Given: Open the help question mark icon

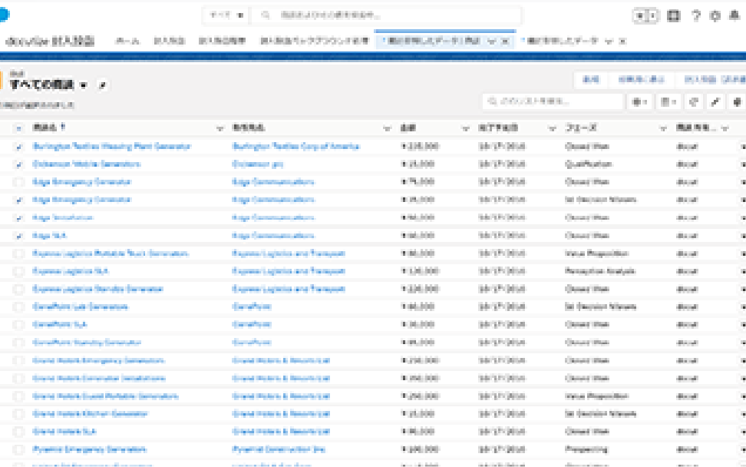Looking at the screenshot, I should coord(695,15).
